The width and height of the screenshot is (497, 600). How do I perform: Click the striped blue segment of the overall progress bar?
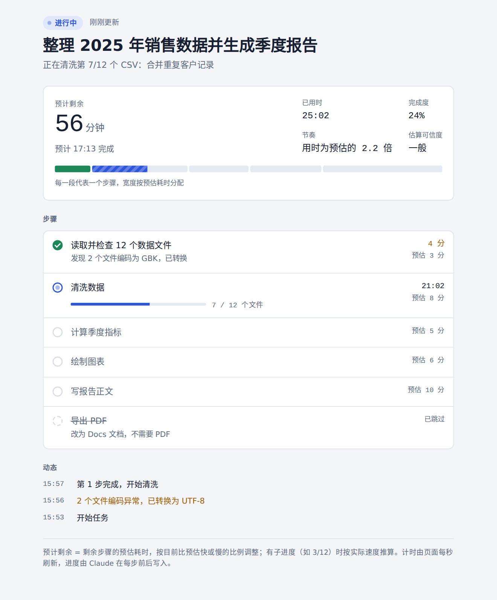[x=120, y=169]
